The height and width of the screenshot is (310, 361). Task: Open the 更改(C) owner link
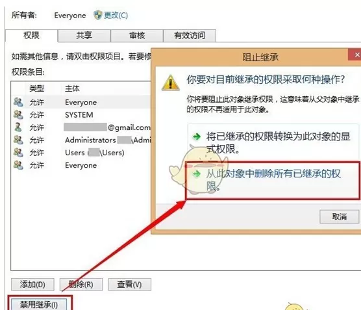coord(116,15)
